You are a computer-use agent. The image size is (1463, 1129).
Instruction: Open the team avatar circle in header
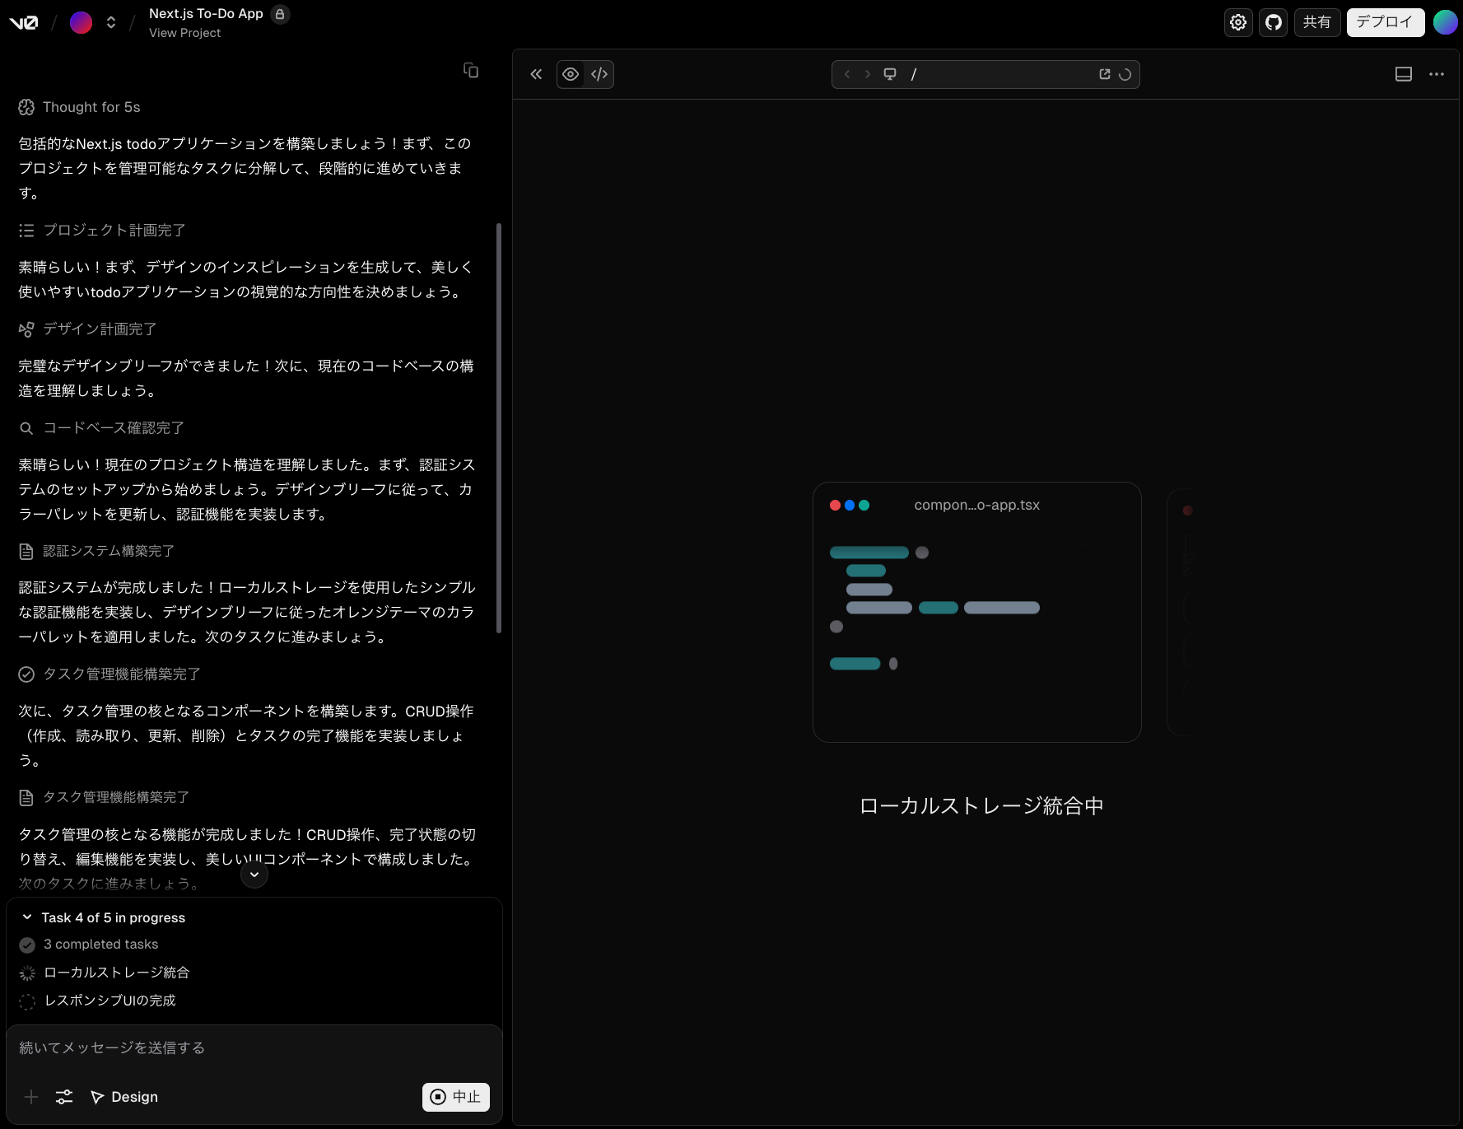click(81, 22)
